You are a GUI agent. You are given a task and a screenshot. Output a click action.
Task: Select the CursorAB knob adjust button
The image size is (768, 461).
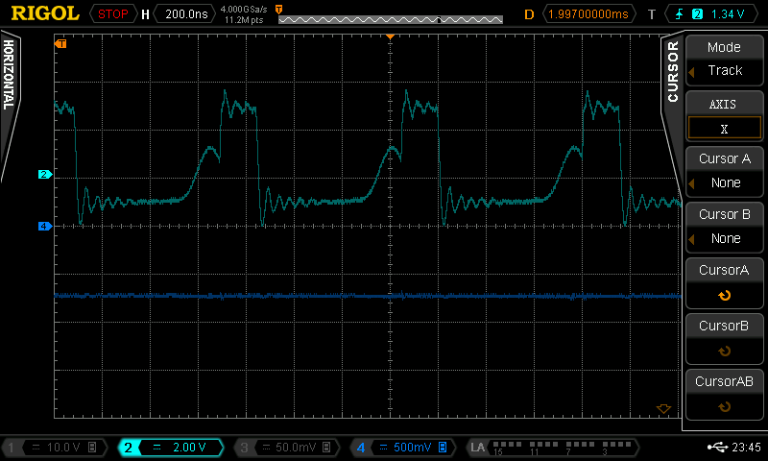(x=724, y=394)
